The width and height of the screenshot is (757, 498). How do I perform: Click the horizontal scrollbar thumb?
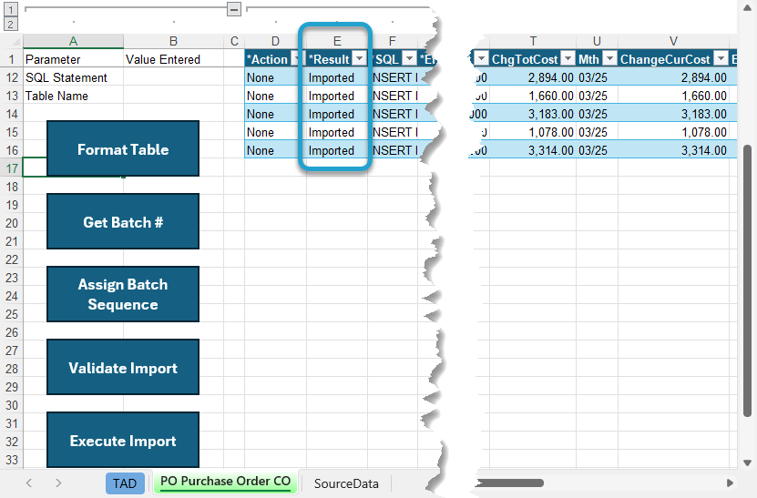coord(509,483)
